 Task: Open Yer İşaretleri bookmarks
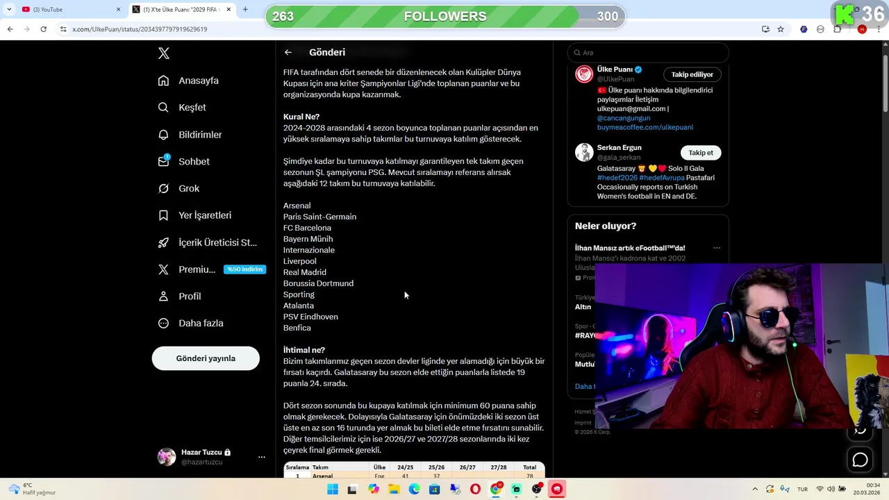194,215
